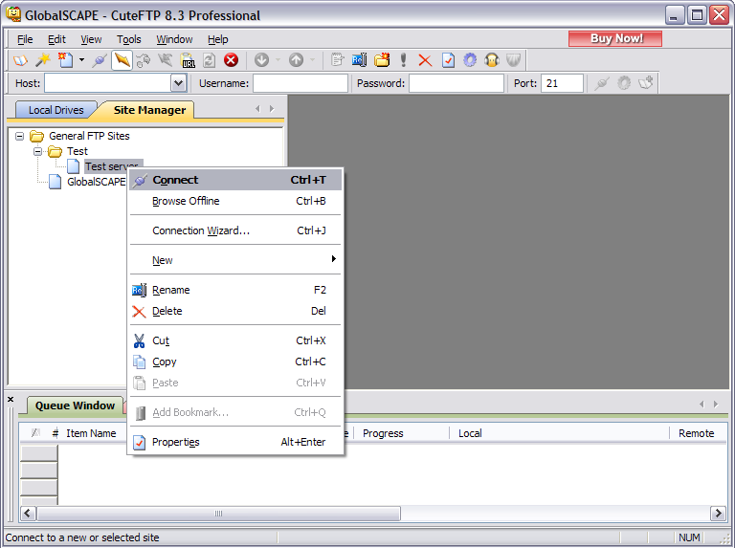Choose Properties from context menu

click(235, 442)
